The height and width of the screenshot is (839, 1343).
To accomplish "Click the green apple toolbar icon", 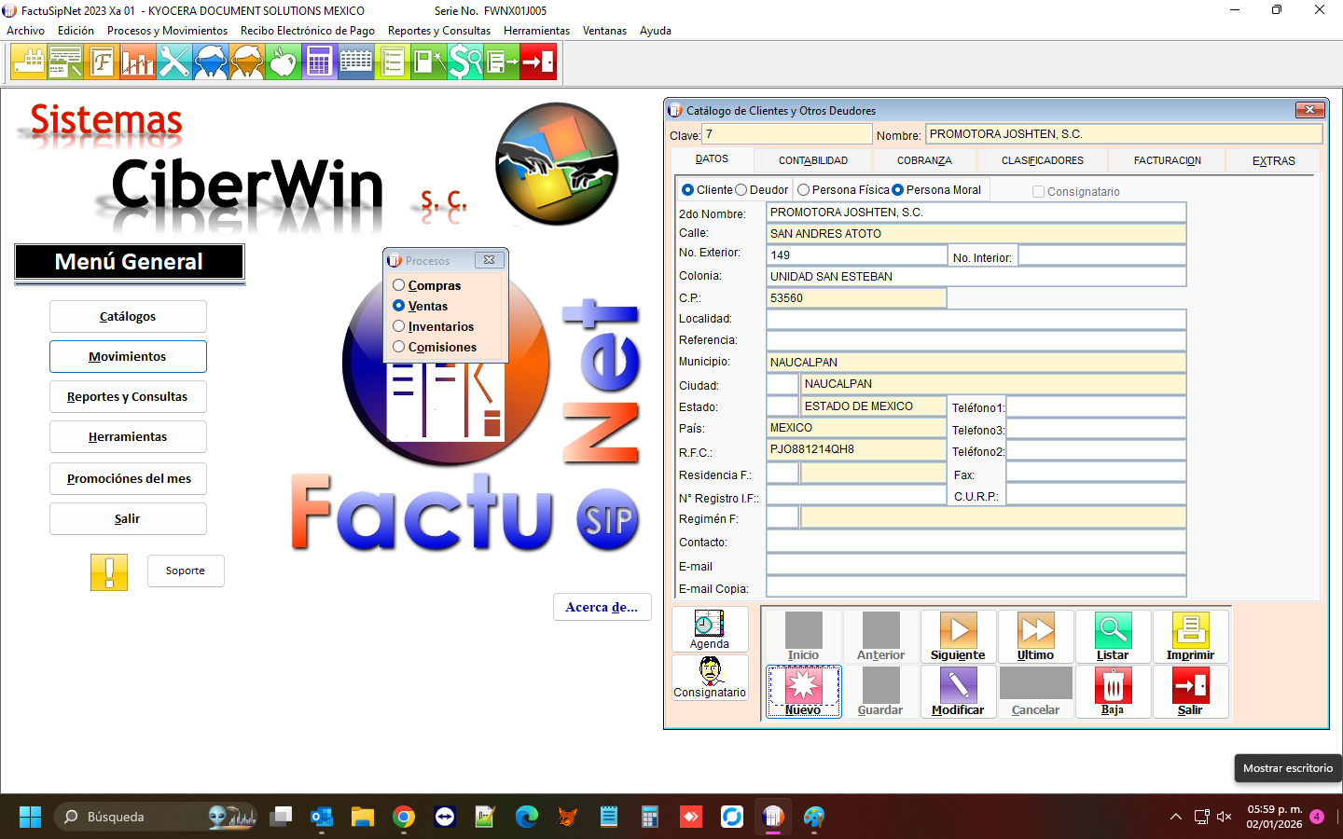I will point(283,62).
